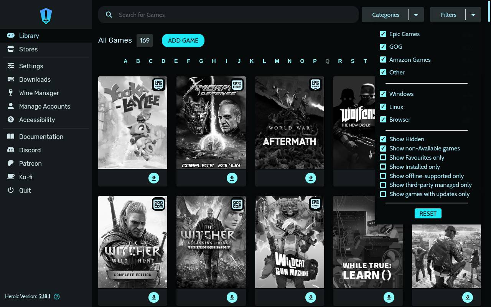Uncheck the Linux platform filter
The width and height of the screenshot is (491, 307).
[383, 107]
